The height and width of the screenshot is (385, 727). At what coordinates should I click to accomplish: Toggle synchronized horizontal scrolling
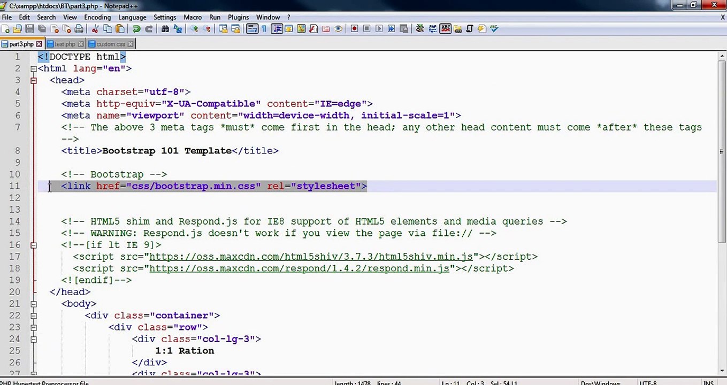click(x=235, y=29)
